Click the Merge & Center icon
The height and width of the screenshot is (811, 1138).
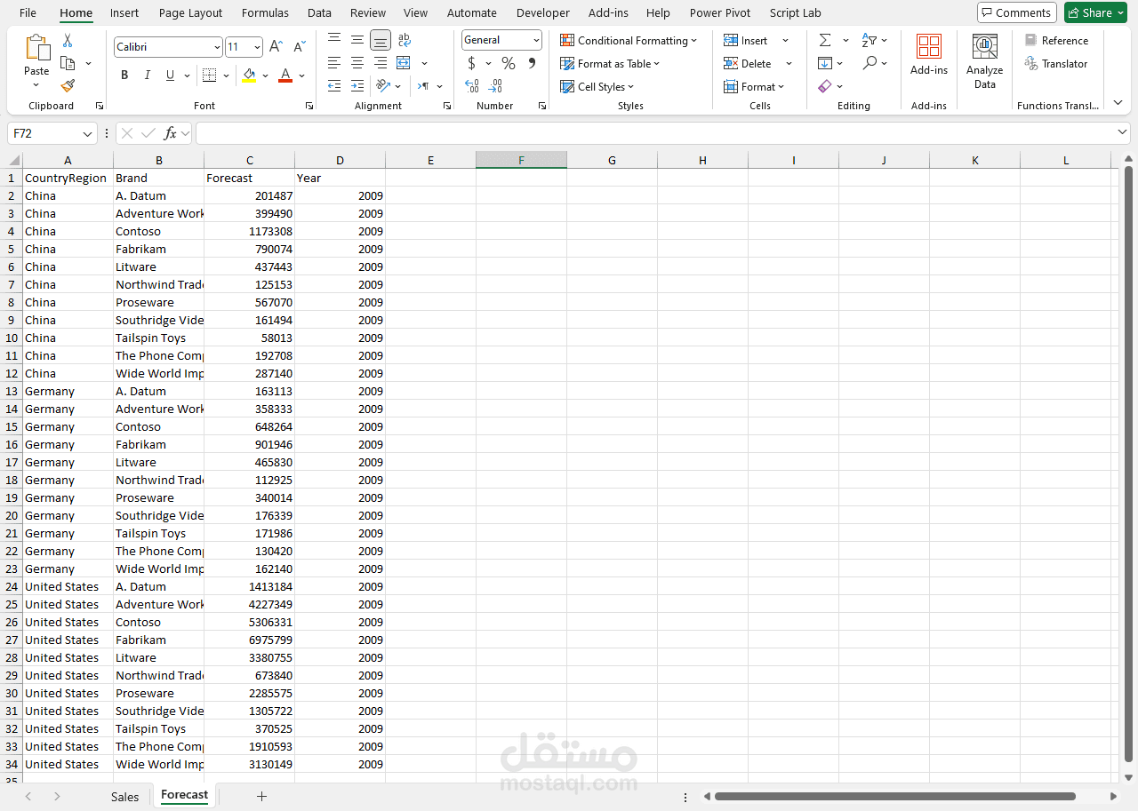pos(404,63)
